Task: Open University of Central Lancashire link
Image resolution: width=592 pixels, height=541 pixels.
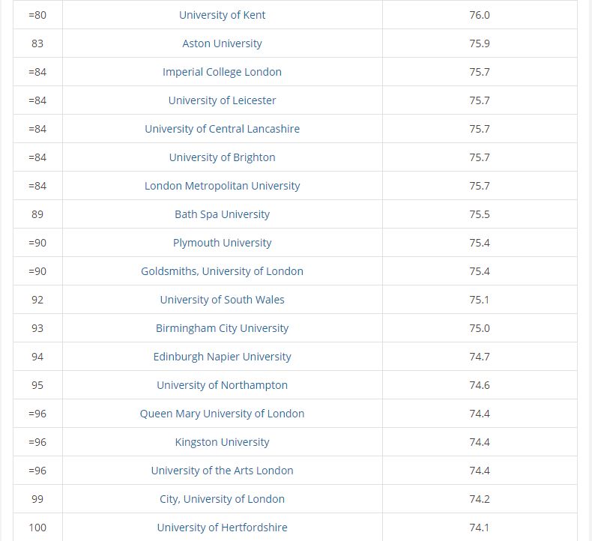Action: 222,129
